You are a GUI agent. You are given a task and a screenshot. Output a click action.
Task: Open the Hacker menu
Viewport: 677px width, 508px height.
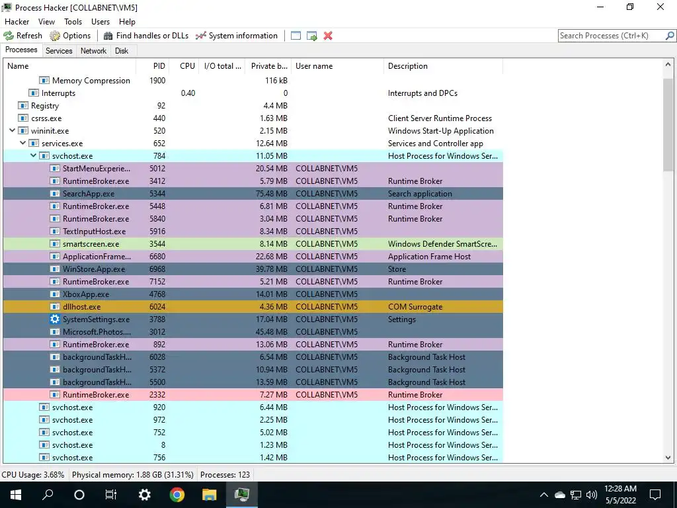click(x=17, y=22)
